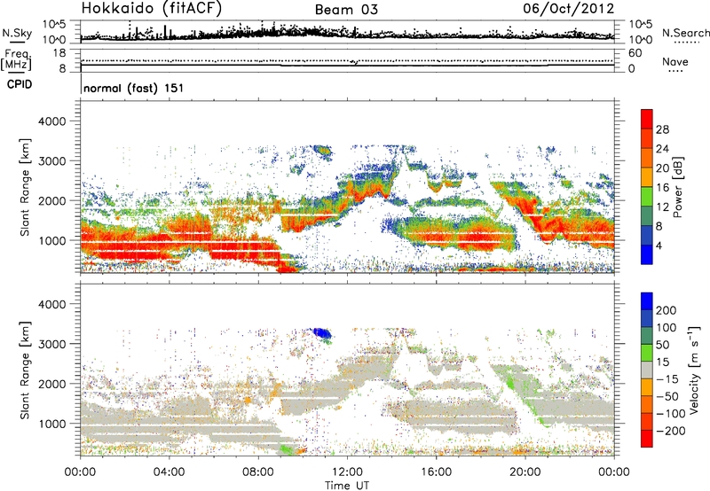Pick the blue bottom segment of Power colorbar
This screenshot has height=491, width=710.
(647, 254)
